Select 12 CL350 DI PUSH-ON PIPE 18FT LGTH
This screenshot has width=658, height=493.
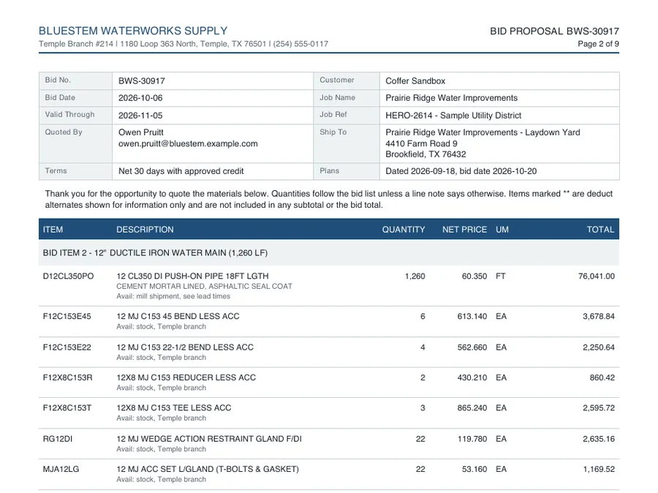(x=192, y=276)
